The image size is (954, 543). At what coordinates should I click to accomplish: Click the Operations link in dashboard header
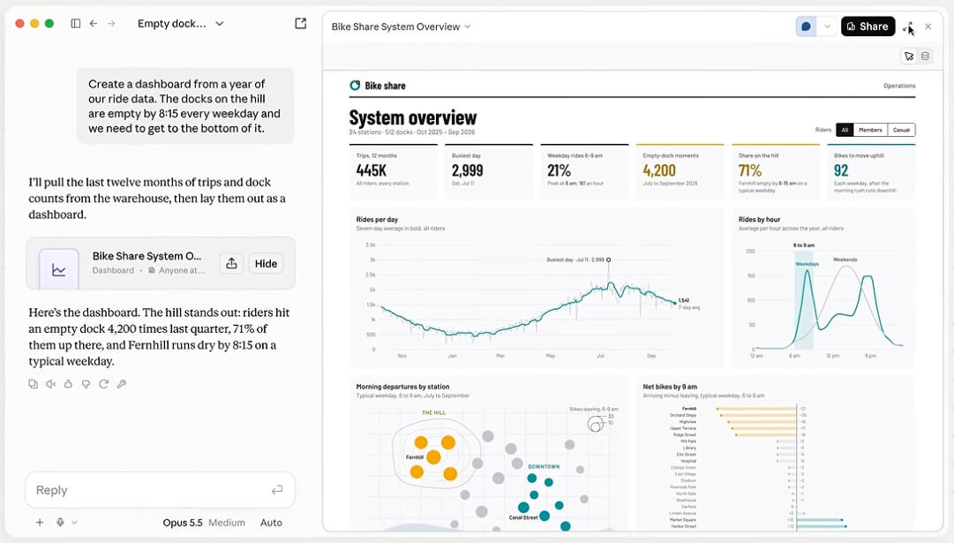[x=899, y=86]
